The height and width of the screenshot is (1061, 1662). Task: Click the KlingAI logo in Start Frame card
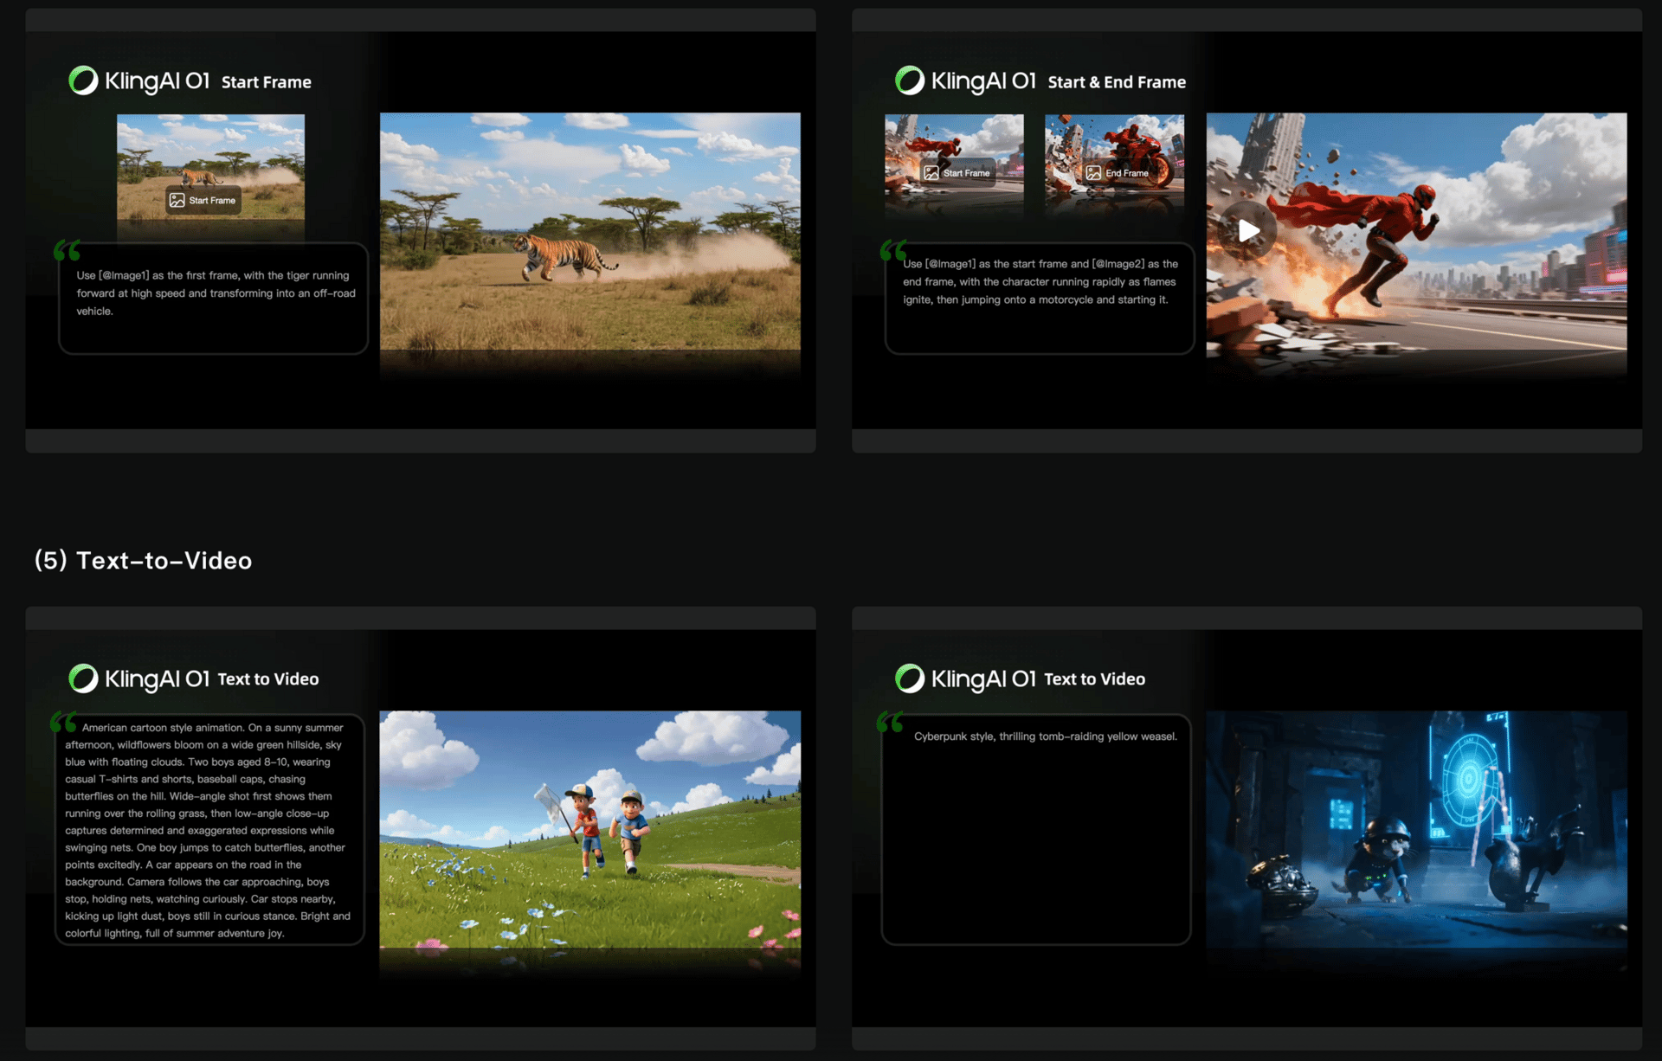coord(84,81)
